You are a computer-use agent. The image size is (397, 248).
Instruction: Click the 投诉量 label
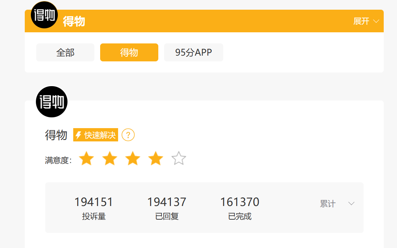coord(94,216)
